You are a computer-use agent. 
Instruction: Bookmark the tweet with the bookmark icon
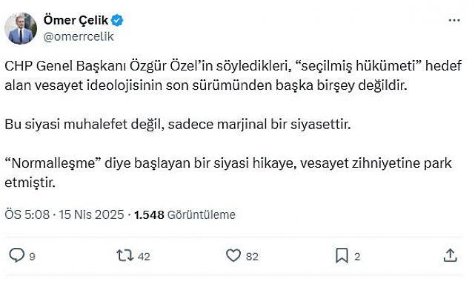click(x=342, y=255)
